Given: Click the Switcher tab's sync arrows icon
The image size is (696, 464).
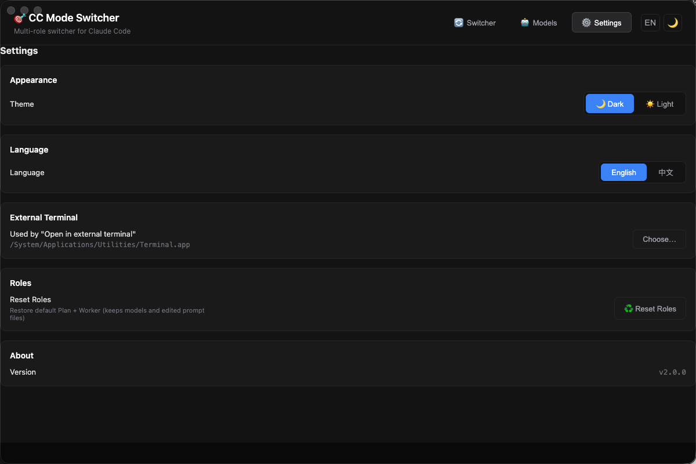Looking at the screenshot, I should [x=459, y=23].
